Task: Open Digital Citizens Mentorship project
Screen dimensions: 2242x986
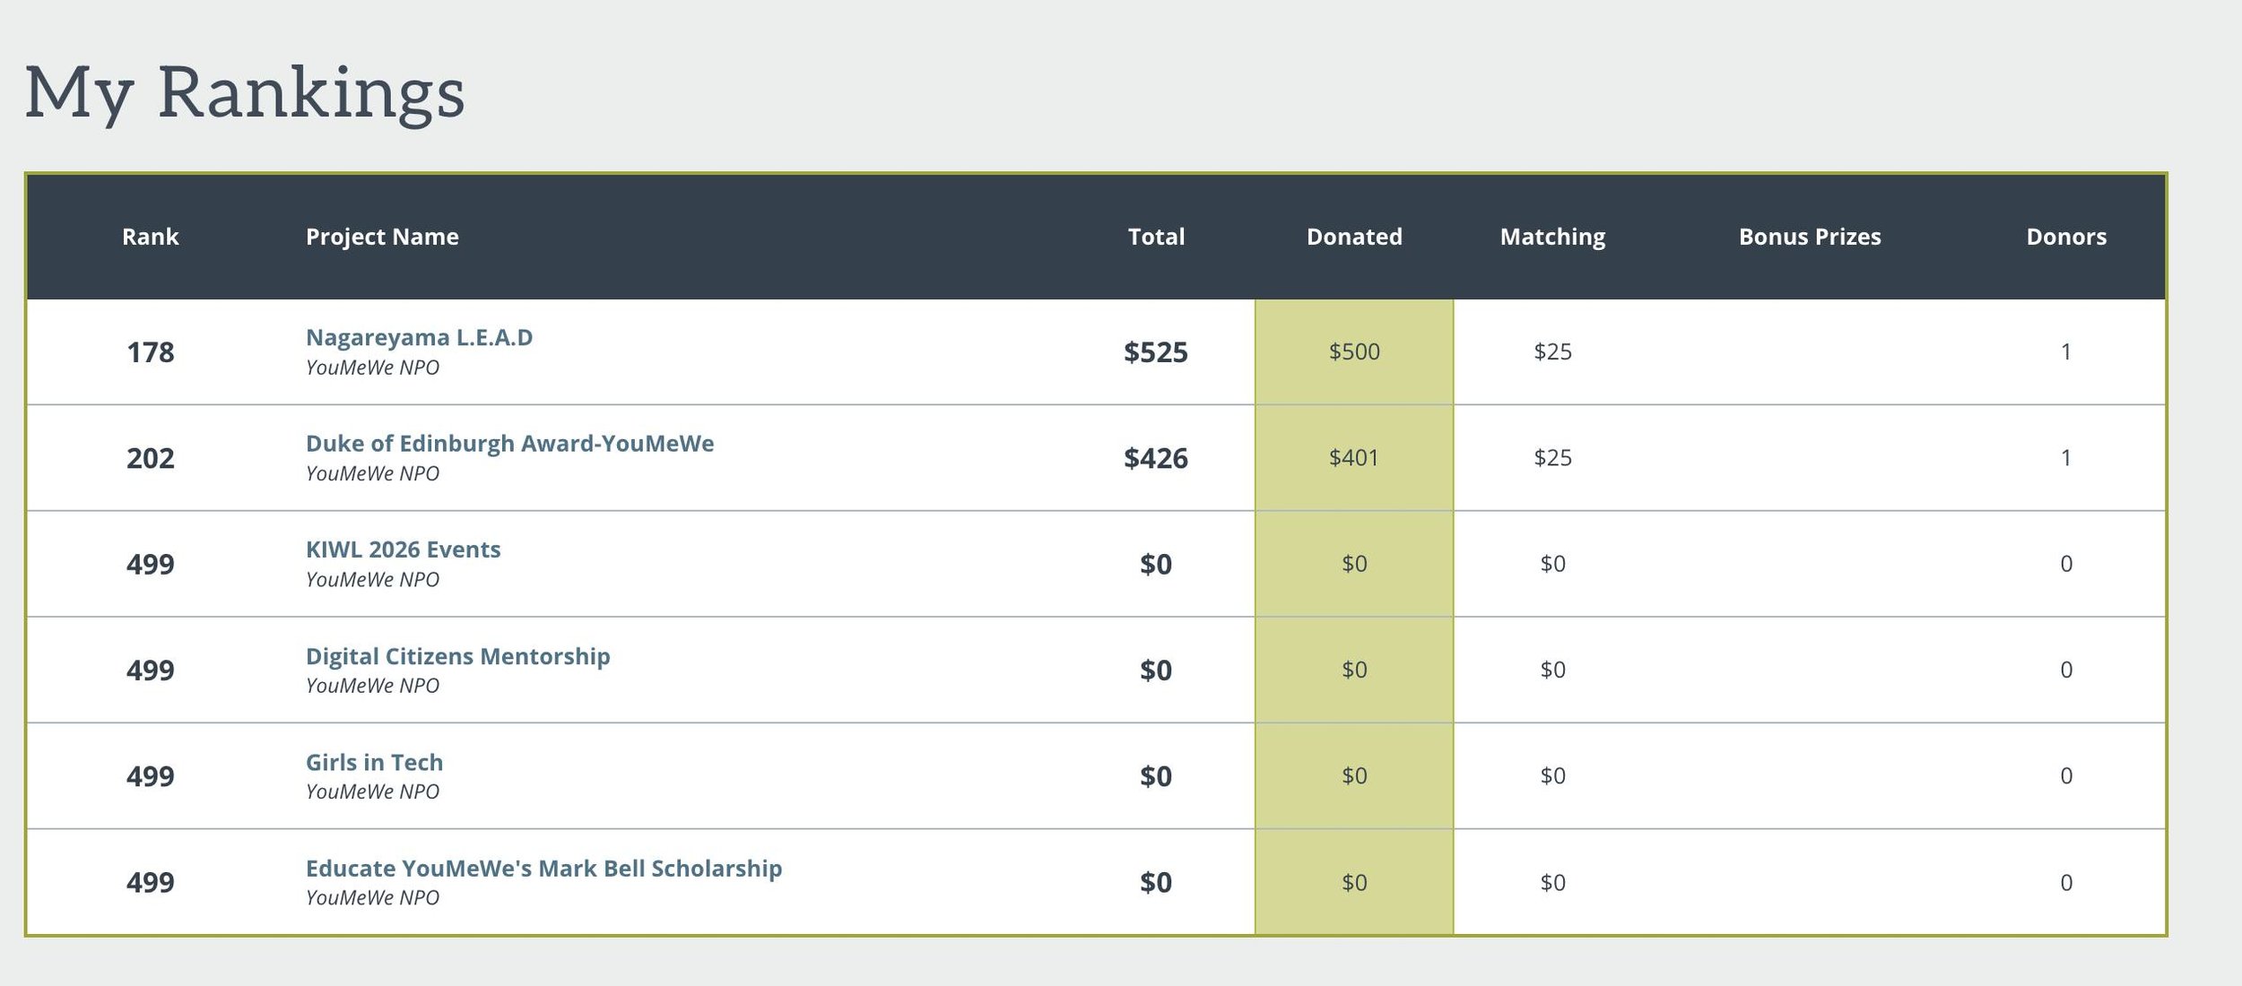Action: [x=457, y=656]
